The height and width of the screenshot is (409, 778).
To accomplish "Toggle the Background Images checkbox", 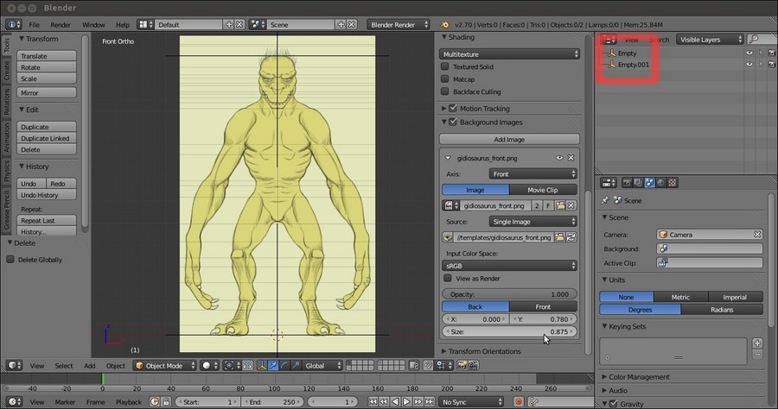I will (452, 122).
